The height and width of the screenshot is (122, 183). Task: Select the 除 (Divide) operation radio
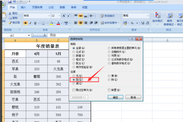109,80
